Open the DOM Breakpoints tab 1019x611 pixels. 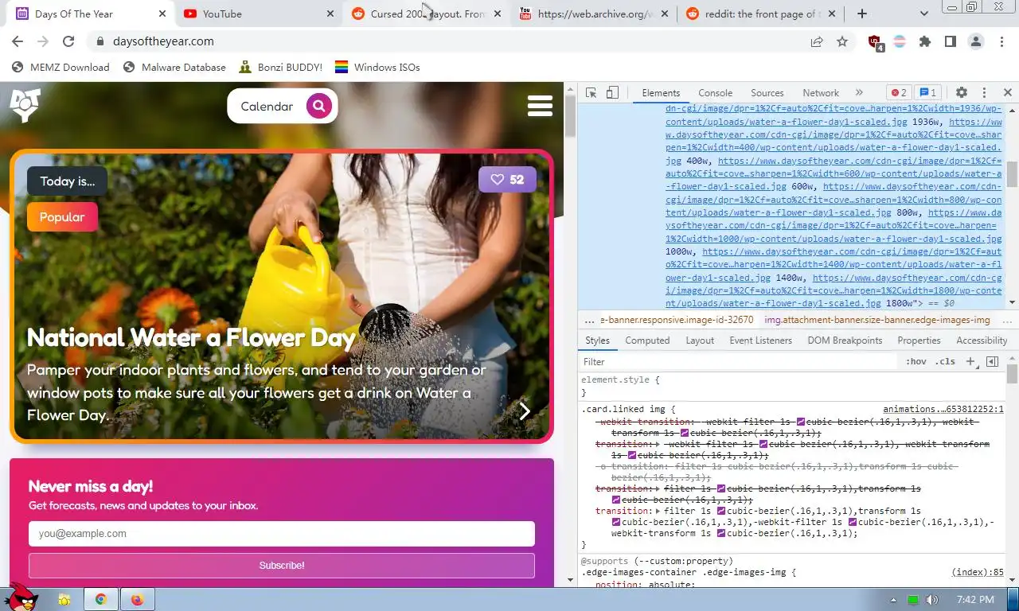pyautogui.click(x=845, y=341)
